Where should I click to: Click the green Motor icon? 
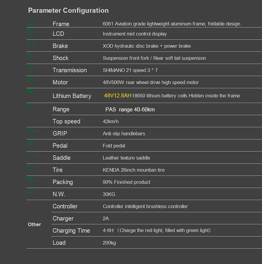coord(30,80)
